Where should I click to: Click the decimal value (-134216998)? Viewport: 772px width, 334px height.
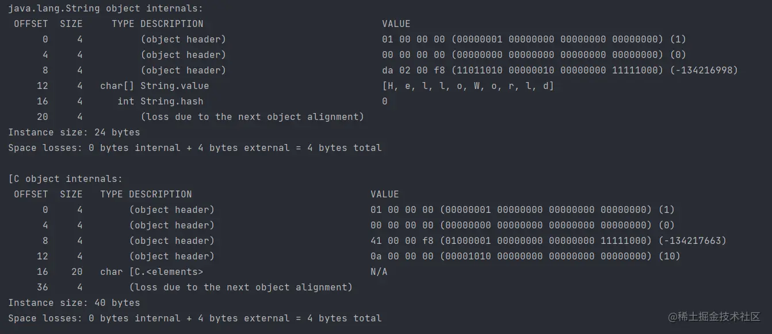[x=704, y=71]
